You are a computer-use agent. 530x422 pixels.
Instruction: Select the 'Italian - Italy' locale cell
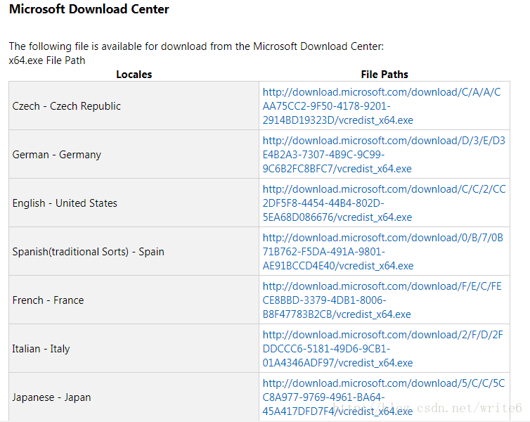pos(134,348)
